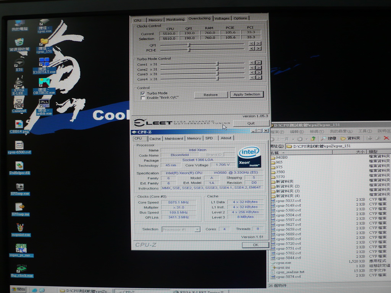This screenshot has height=293, width=391.
Task: Click the Explorer toolbar Folders button
Action: click(x=351, y=138)
